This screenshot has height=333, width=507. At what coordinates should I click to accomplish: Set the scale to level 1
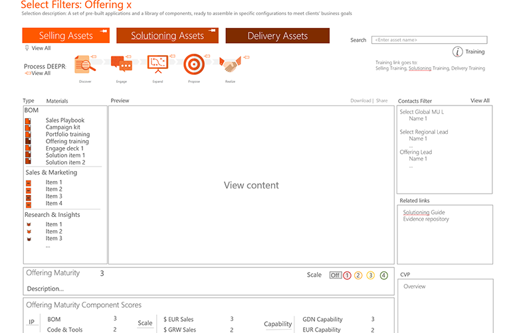(347, 275)
